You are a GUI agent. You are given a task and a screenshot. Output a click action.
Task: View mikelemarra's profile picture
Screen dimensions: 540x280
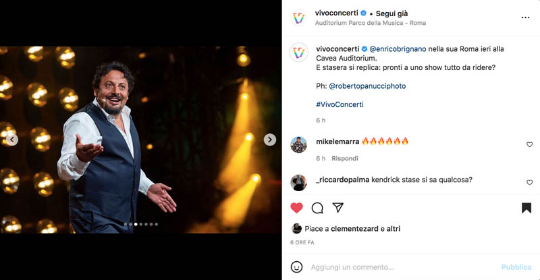click(298, 145)
